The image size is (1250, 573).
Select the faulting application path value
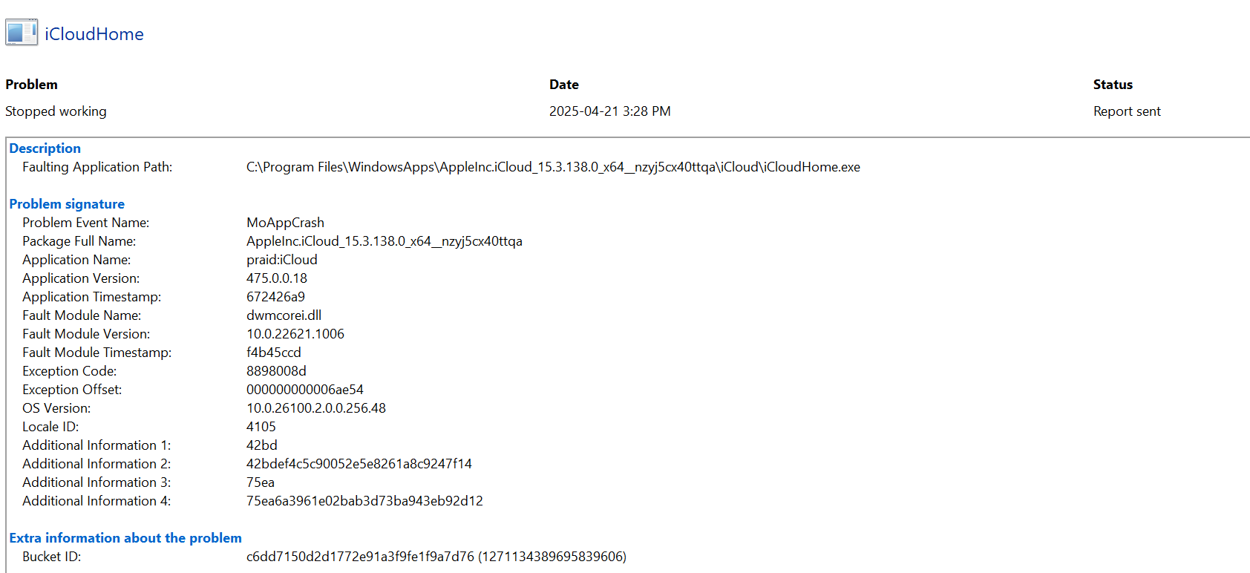click(x=553, y=167)
